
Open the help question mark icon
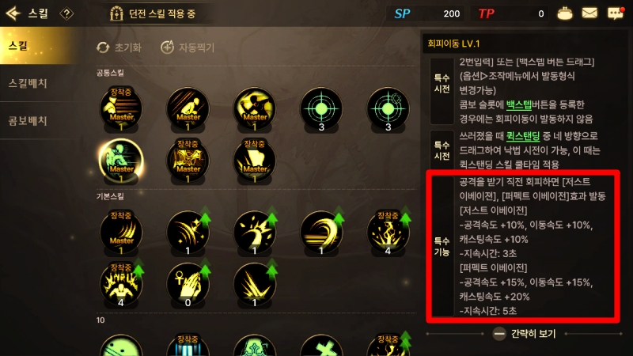click(x=66, y=13)
